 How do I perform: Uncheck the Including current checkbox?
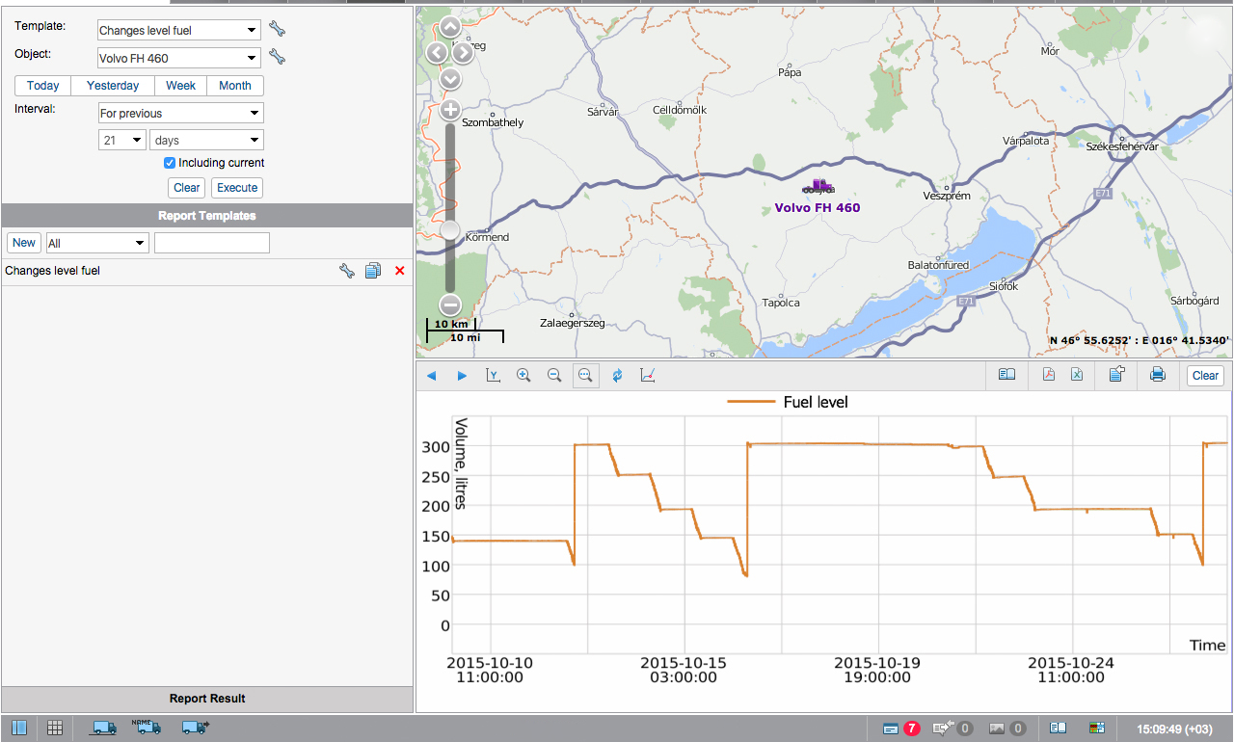pyautogui.click(x=170, y=163)
